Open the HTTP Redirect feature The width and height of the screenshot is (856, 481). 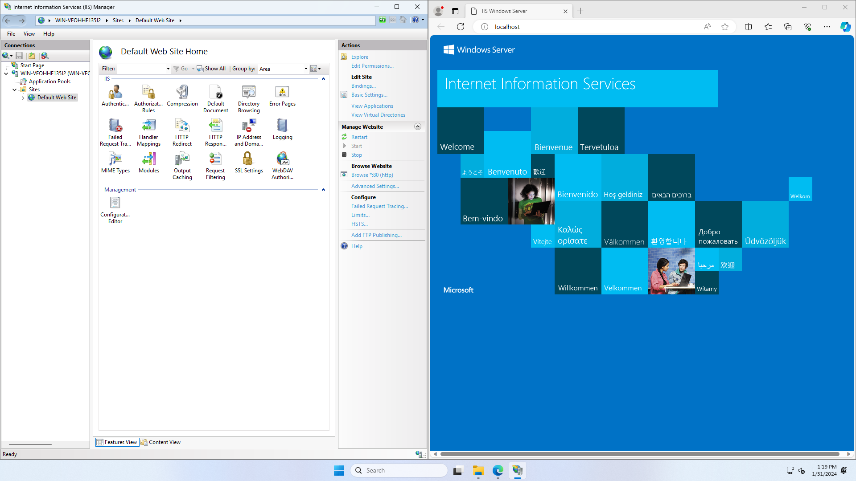click(x=182, y=132)
